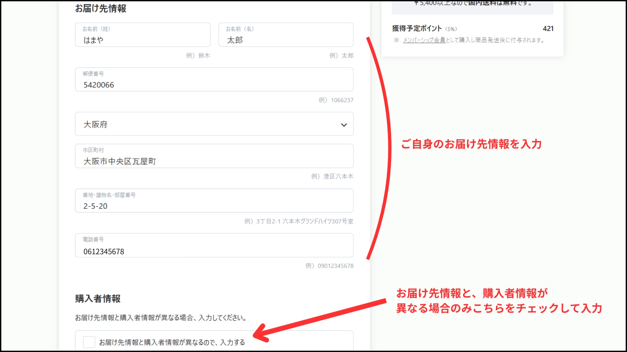Click the 獲得予定ポイント label
The width and height of the screenshot is (627, 352).
coord(417,29)
